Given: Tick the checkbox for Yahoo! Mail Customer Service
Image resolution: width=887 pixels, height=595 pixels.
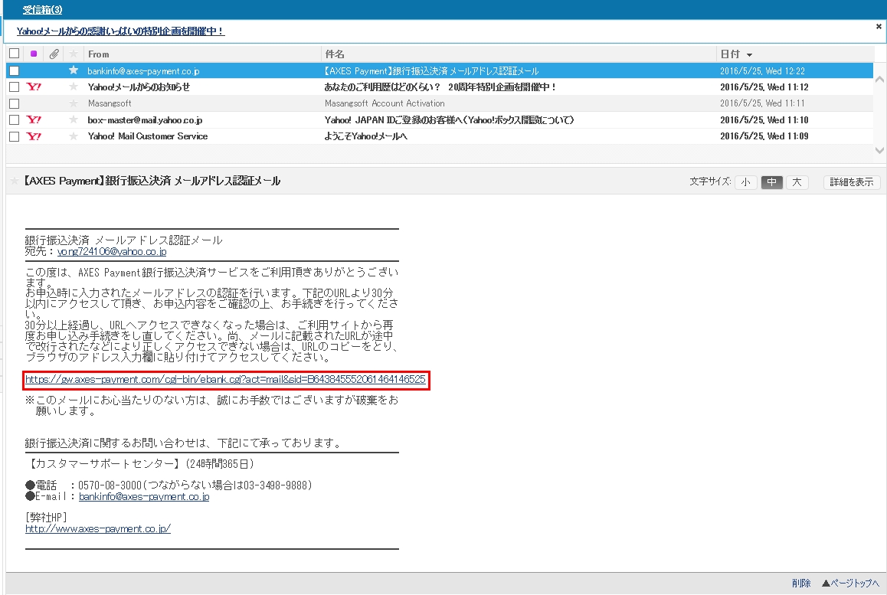Looking at the screenshot, I should 14,136.
